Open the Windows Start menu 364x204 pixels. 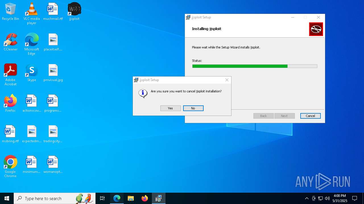pyautogui.click(x=7, y=198)
